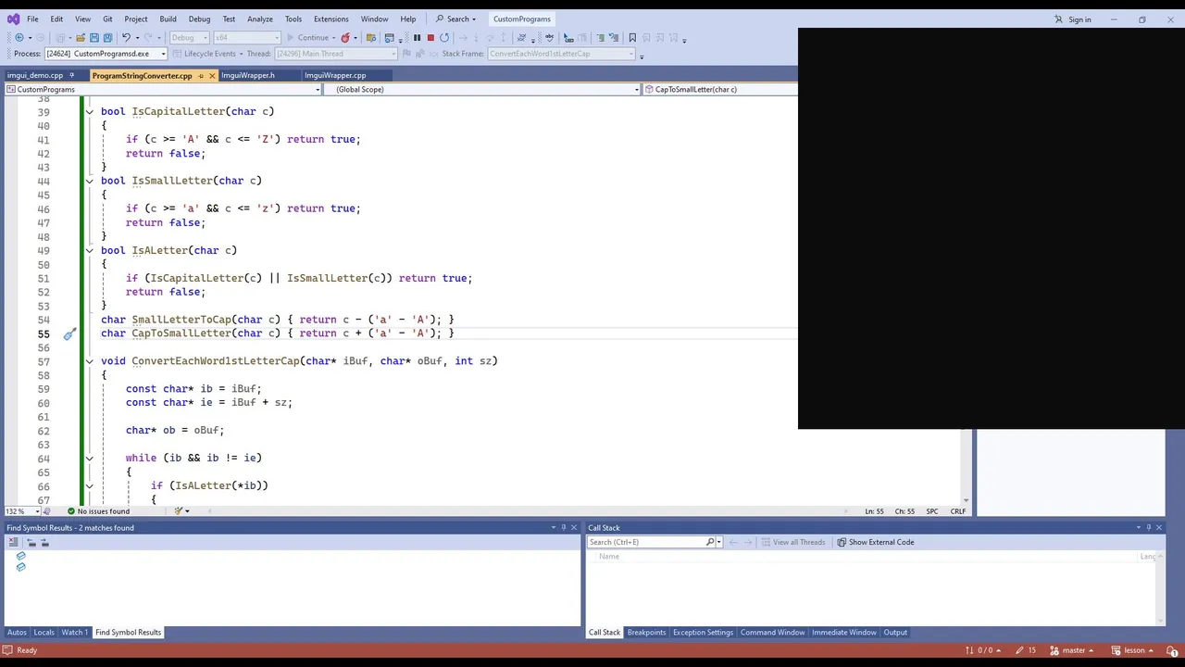Open the Find Symbol Results window options dropdown arrow
Screen dimensions: 1185x667
[x=552, y=527]
